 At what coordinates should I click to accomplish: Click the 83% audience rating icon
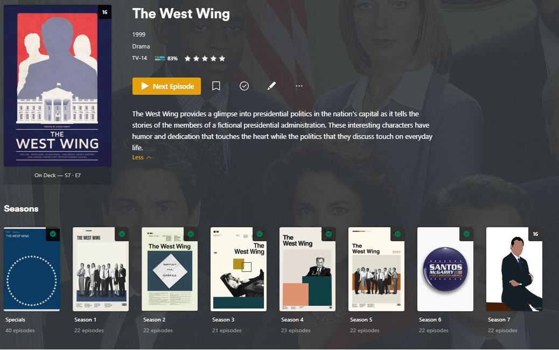(160, 58)
